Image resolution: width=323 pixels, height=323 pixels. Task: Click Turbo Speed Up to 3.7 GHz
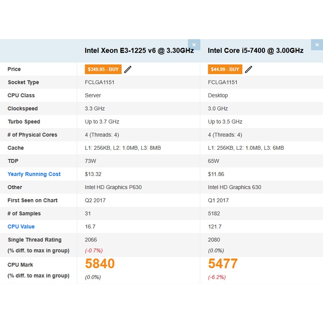(102, 122)
